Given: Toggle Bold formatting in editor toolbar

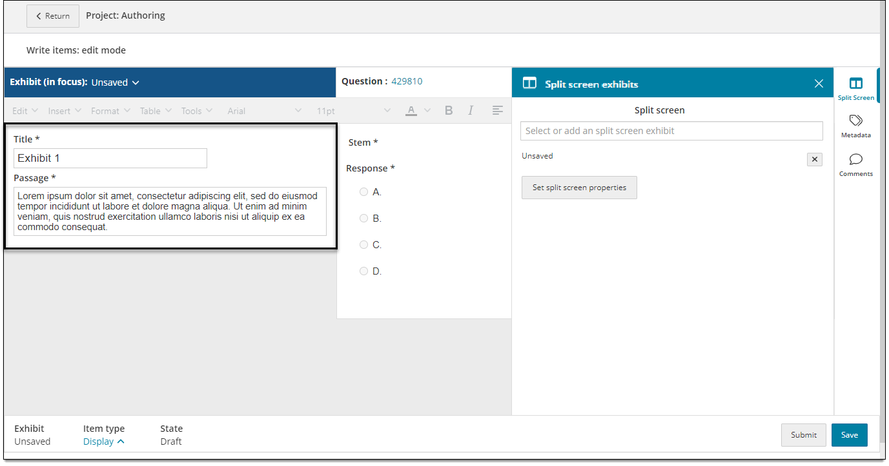Looking at the screenshot, I should pyautogui.click(x=449, y=111).
